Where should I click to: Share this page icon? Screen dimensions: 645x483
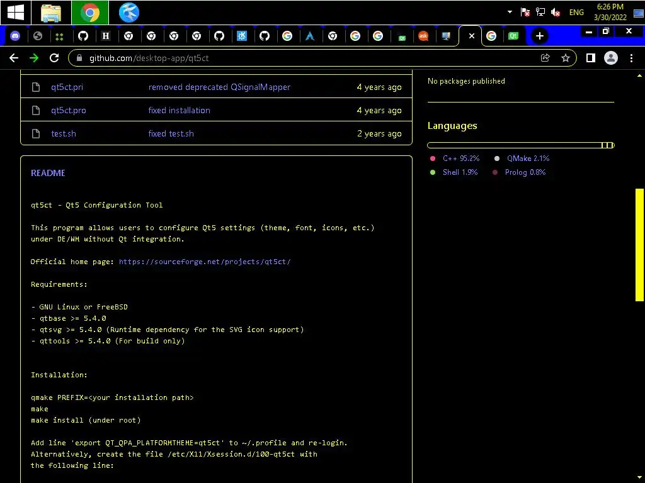tap(545, 58)
